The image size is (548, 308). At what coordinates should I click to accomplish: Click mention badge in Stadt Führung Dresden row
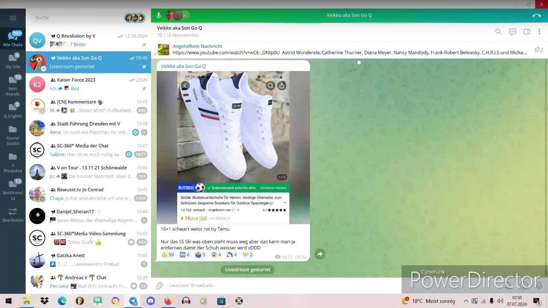tap(135, 132)
